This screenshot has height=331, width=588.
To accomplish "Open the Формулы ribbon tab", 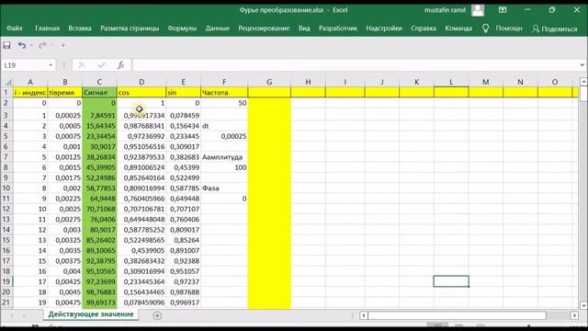I will (x=182, y=29).
